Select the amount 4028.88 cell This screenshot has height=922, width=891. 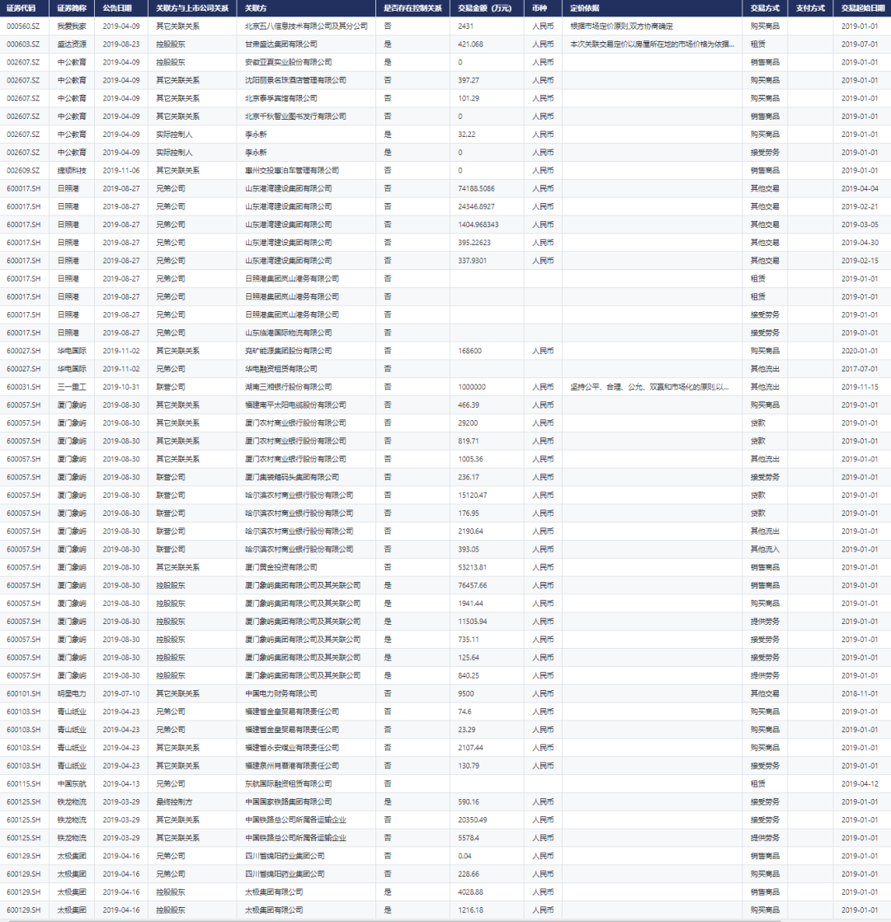471,892
